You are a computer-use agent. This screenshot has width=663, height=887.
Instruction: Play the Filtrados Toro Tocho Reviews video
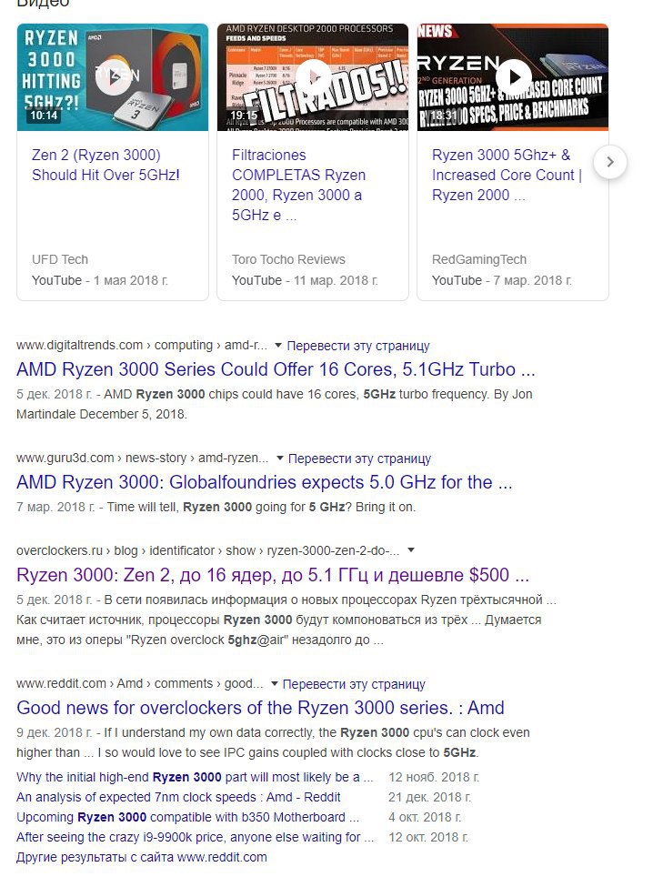click(x=313, y=77)
